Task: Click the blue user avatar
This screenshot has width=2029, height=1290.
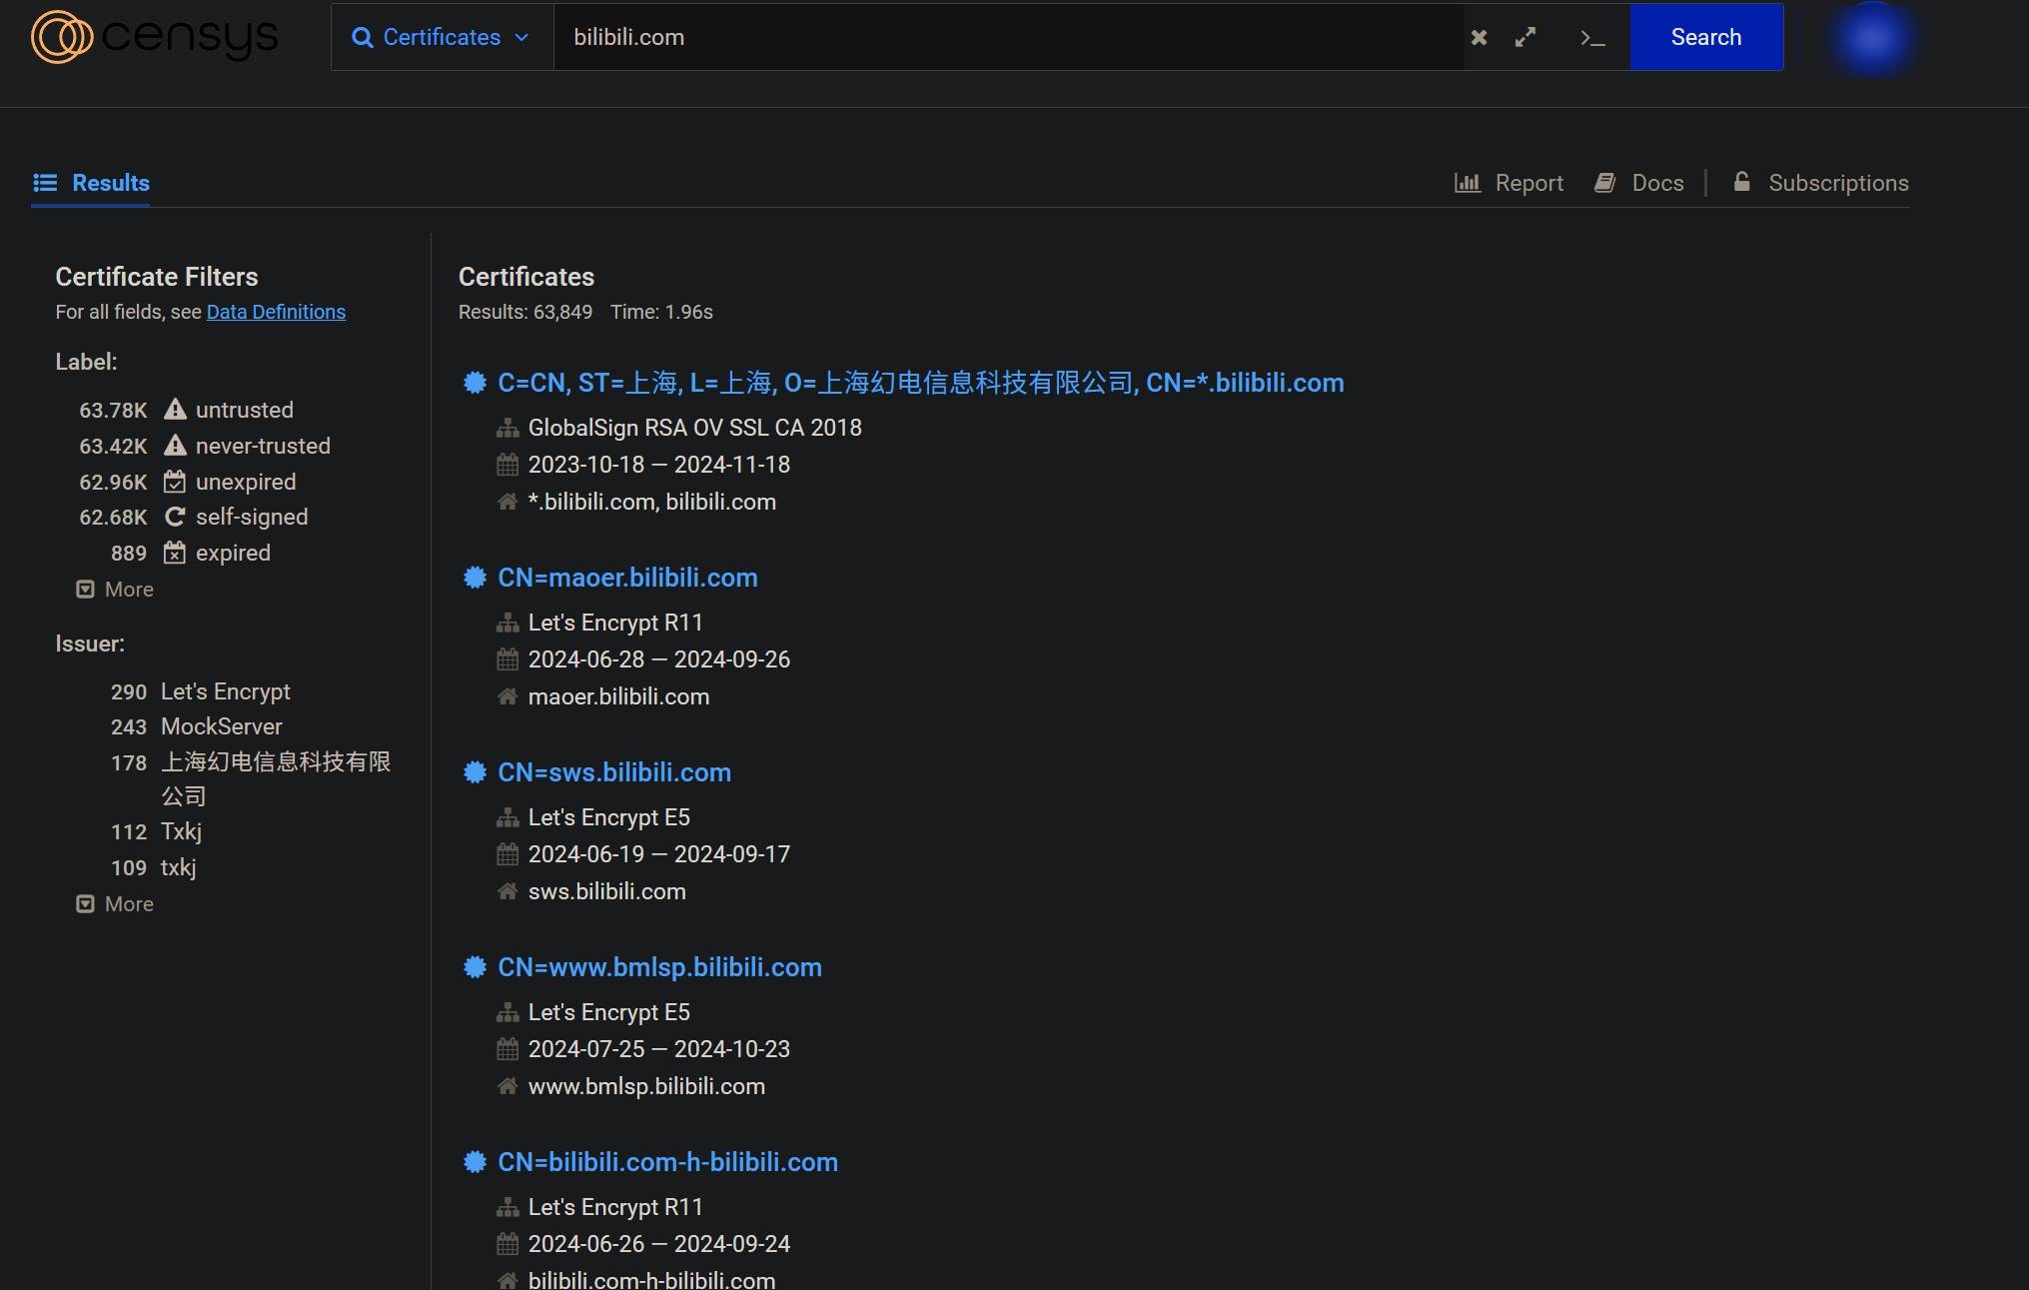Action: click(1872, 38)
